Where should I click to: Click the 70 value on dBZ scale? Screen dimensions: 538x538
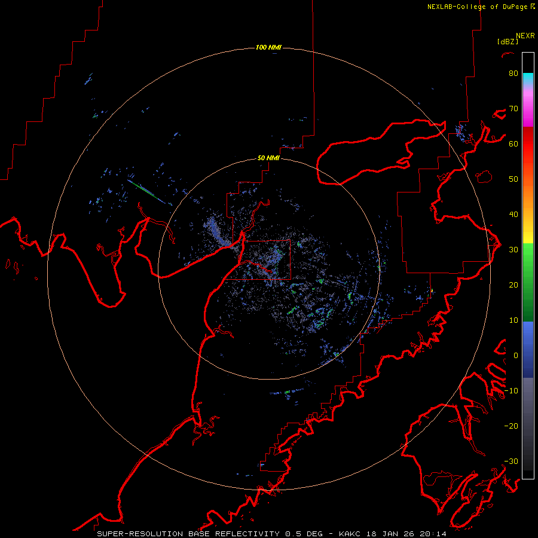pos(513,108)
